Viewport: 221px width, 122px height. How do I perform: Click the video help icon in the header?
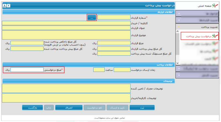click(9, 5)
